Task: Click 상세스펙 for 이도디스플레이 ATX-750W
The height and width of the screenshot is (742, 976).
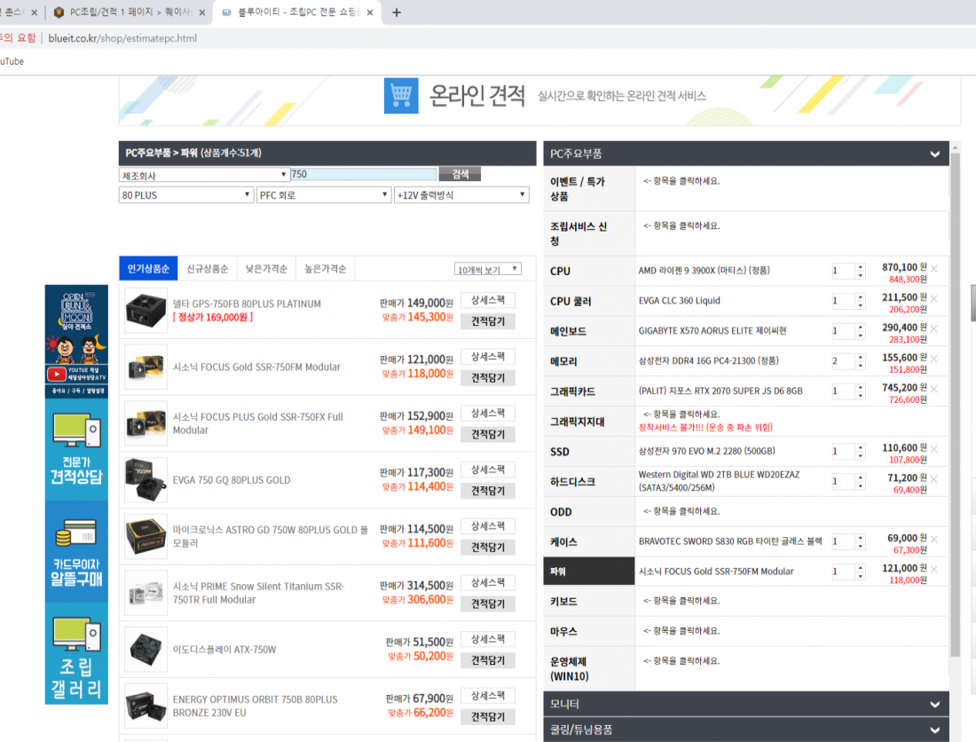Action: point(488,639)
